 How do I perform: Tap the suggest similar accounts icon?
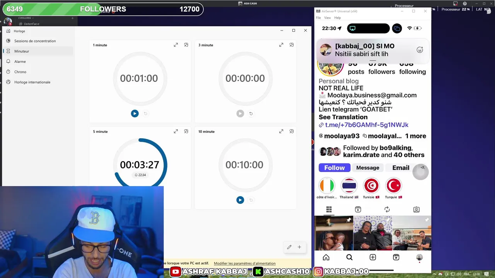pyautogui.click(x=422, y=168)
